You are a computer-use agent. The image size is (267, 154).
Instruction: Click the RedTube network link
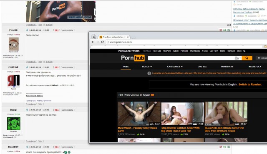coord(157,51)
